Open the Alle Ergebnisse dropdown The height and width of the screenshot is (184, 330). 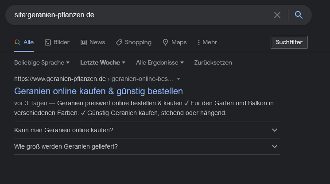[x=159, y=62]
